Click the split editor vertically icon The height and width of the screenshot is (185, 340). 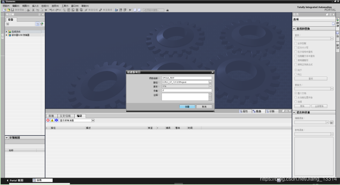coord(139,10)
